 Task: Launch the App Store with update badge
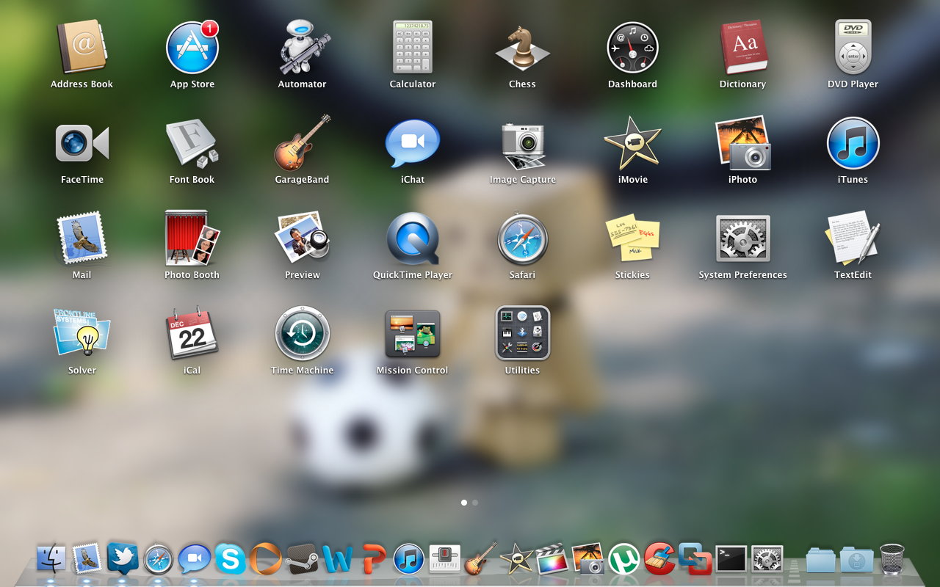tap(192, 47)
